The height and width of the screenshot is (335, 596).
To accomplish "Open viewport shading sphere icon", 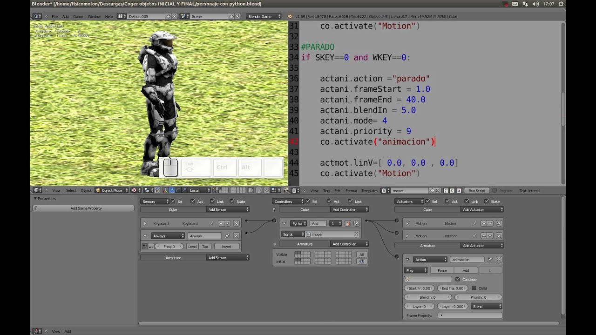I will [135, 190].
